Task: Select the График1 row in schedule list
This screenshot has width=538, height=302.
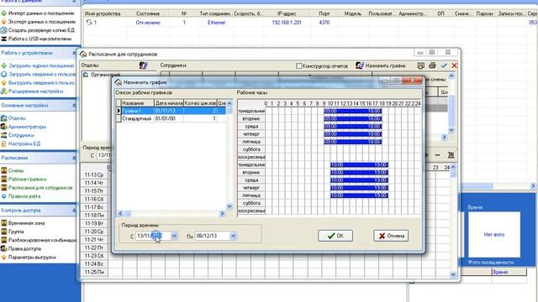Action: [x=171, y=111]
